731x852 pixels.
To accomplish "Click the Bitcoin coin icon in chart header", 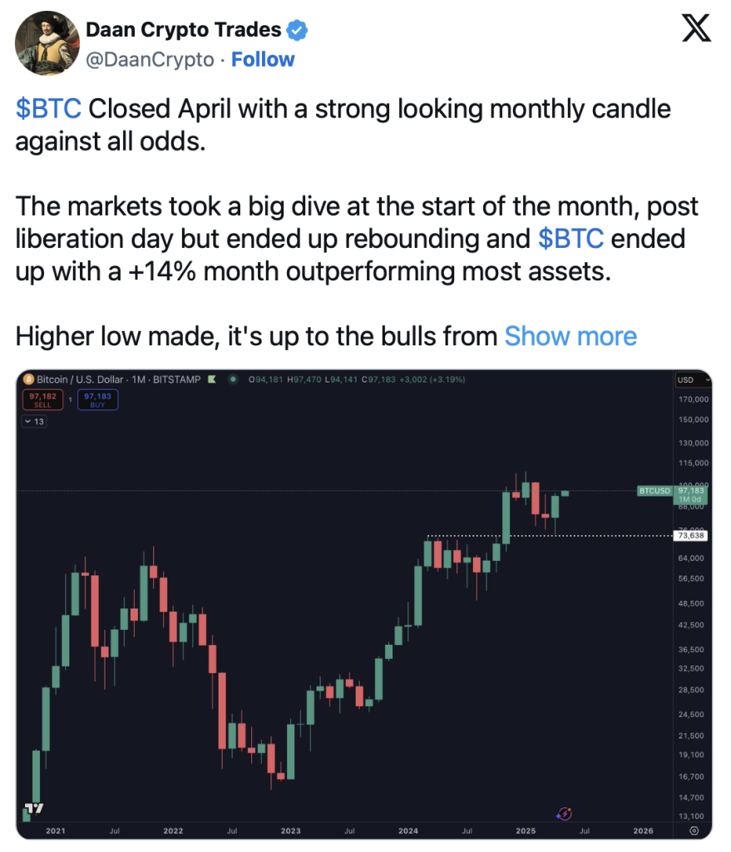I will pyautogui.click(x=29, y=379).
